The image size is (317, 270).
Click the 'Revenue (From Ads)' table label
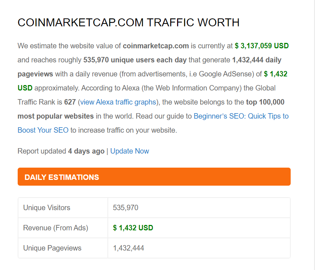56,228
